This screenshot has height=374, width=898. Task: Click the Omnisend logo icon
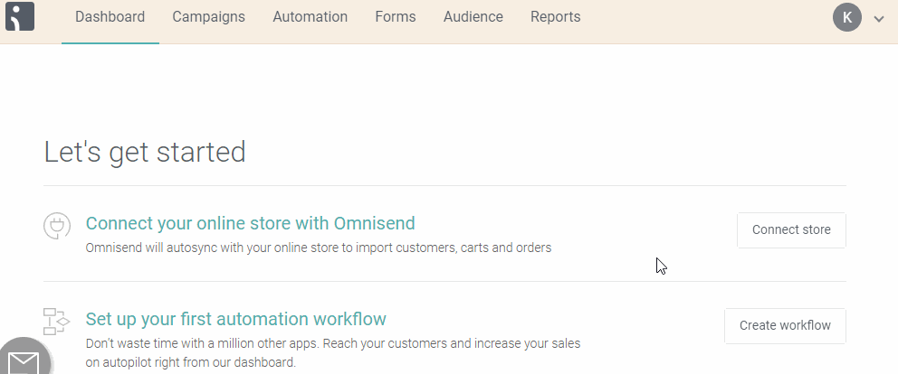[20, 16]
